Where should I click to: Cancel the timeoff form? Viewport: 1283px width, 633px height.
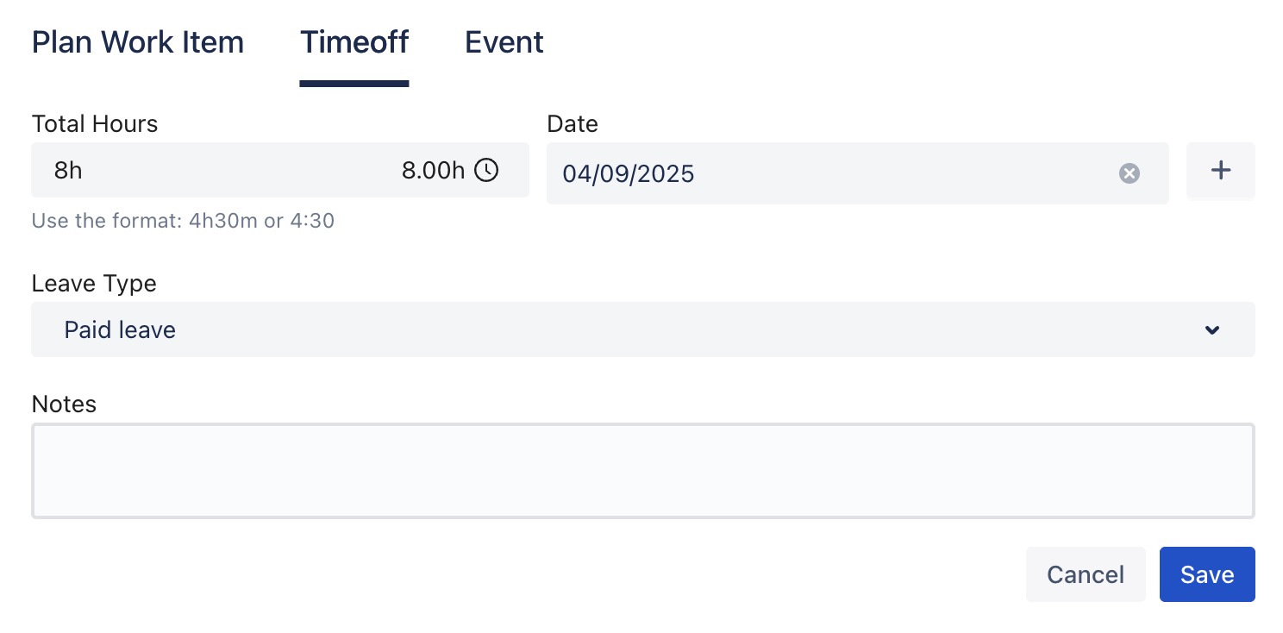click(x=1085, y=574)
